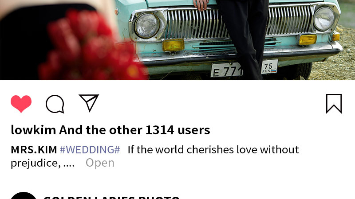
Task: Tap the right yellow fog light in the photo
Action: pos(308,39)
